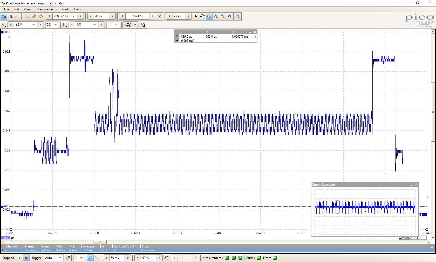Open advanced trigger settings icon
Viewport: 436px width, 262px height.
67,258
